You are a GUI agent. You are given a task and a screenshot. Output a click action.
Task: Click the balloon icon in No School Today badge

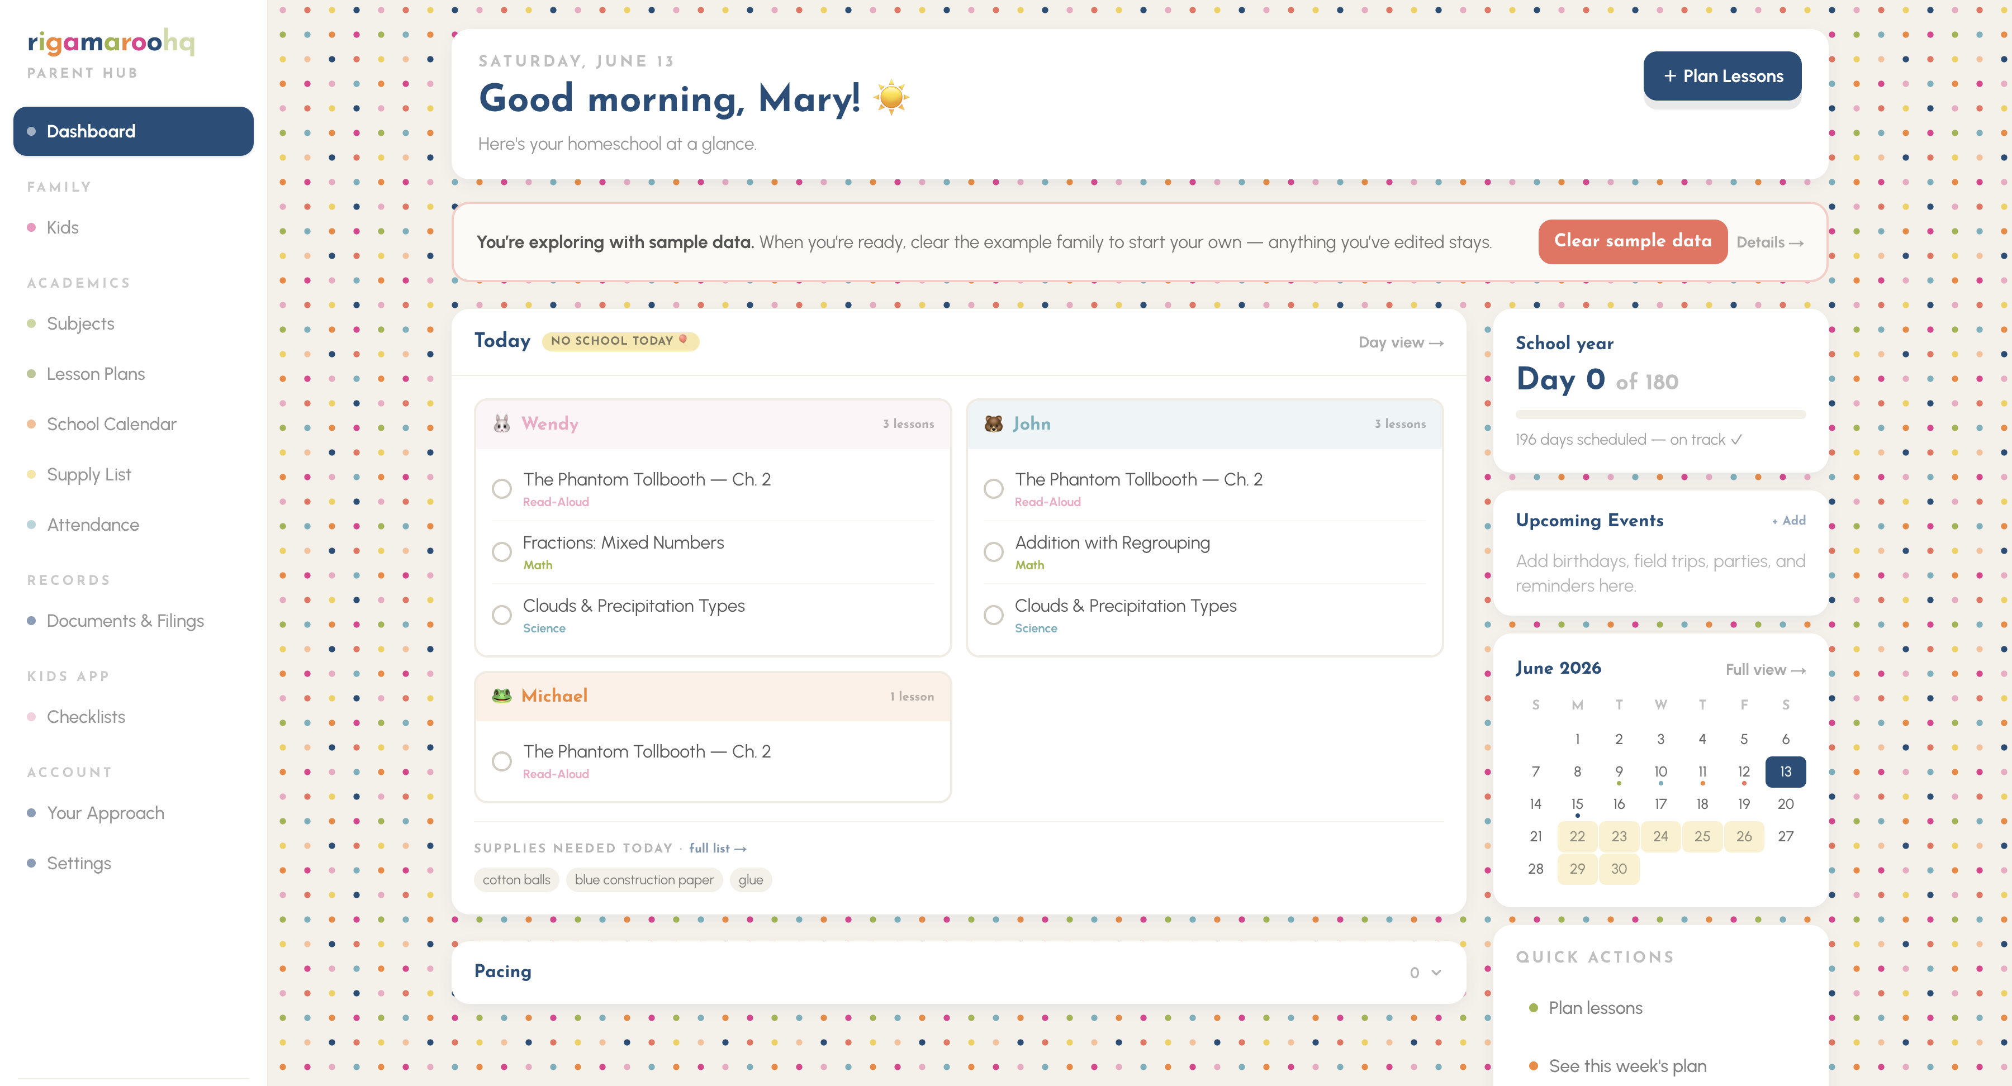684,340
